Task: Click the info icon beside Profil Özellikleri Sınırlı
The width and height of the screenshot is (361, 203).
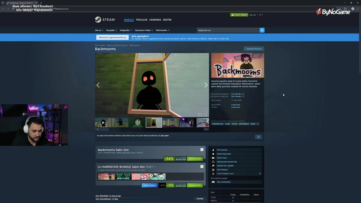Action: tap(213, 174)
